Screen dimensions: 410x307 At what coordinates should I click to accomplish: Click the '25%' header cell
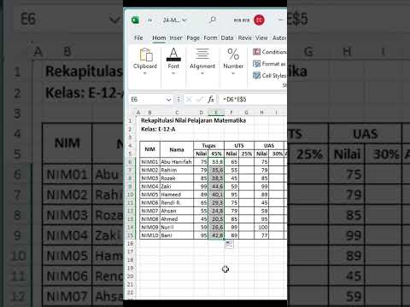pos(247,153)
